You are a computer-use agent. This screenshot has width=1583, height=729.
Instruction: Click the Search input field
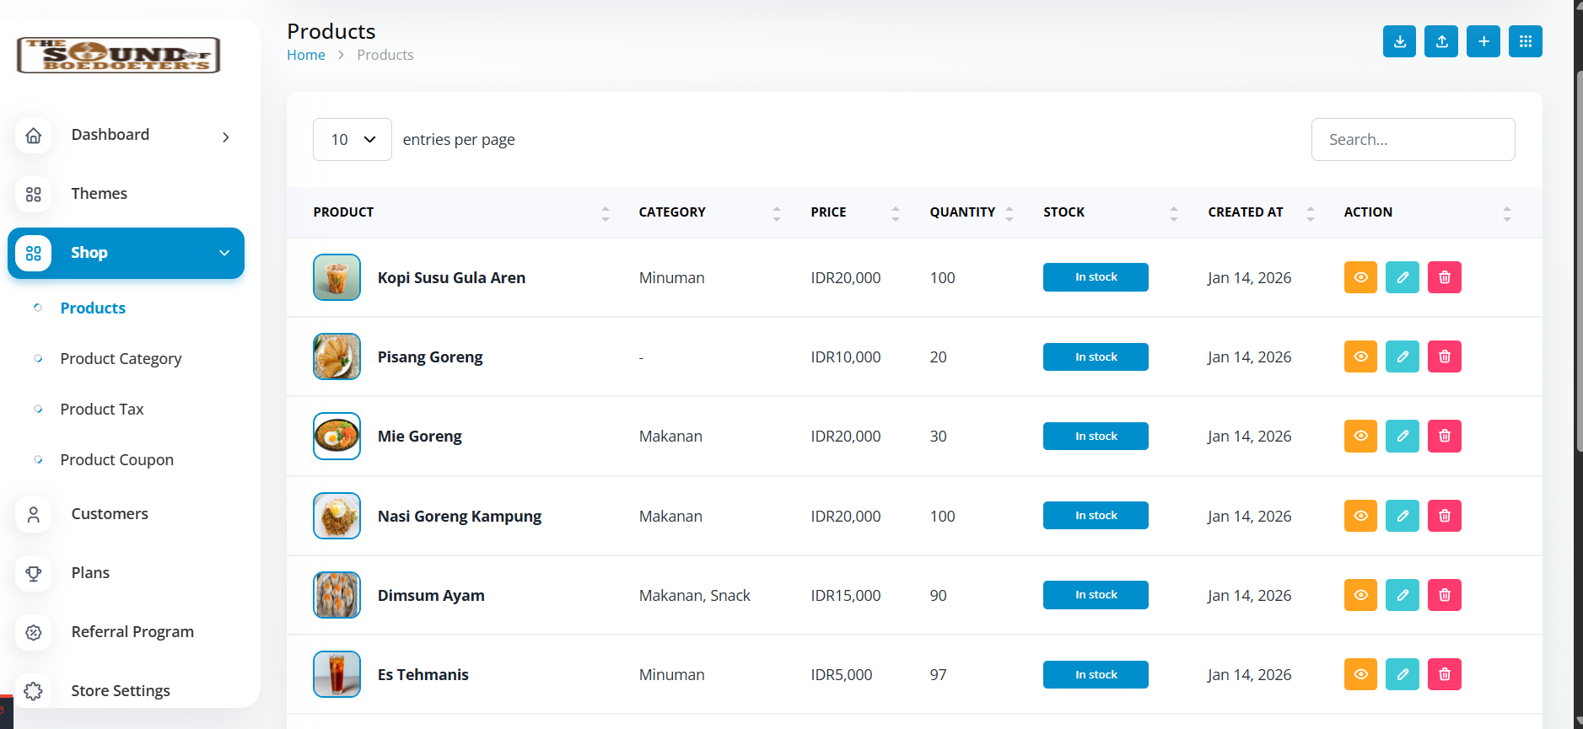[1413, 139]
